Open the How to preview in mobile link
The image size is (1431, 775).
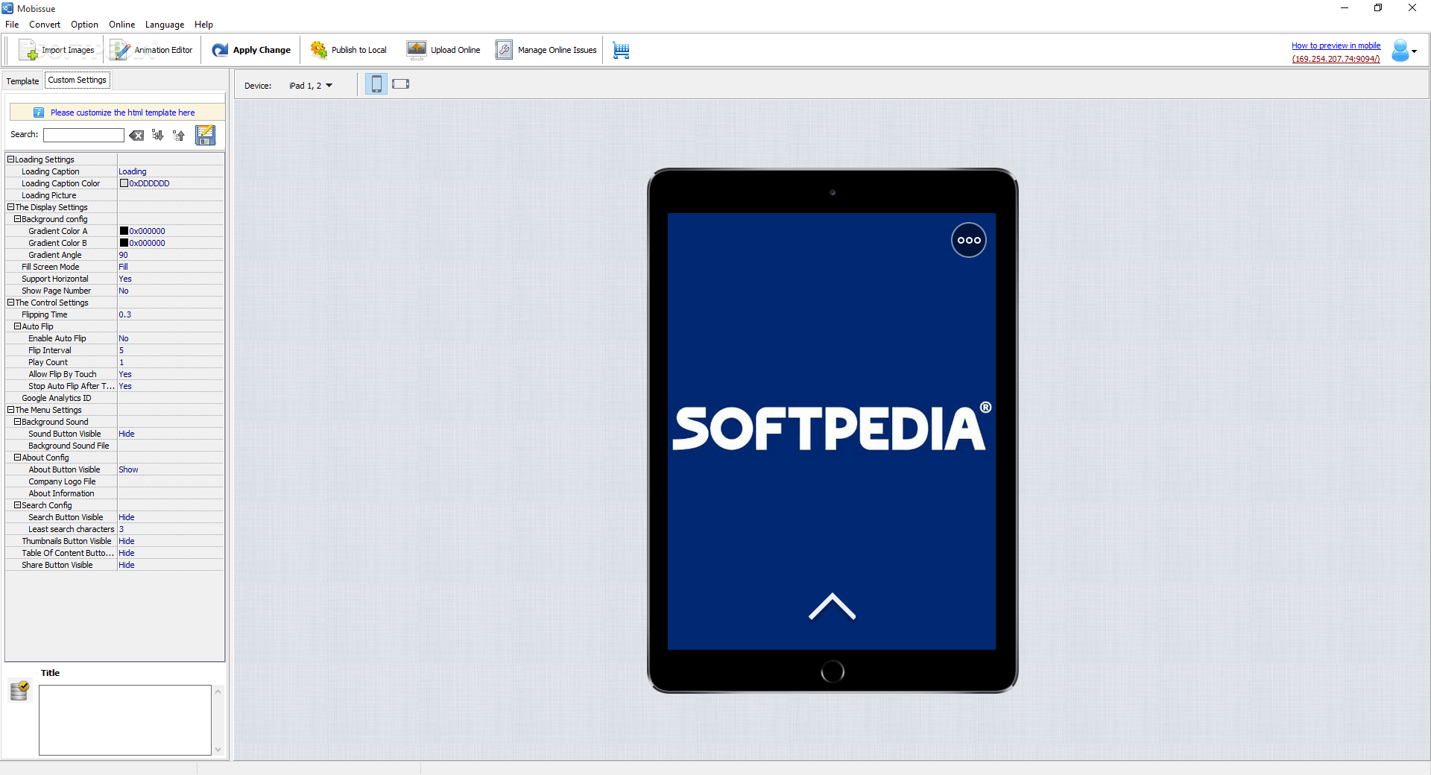click(x=1335, y=45)
